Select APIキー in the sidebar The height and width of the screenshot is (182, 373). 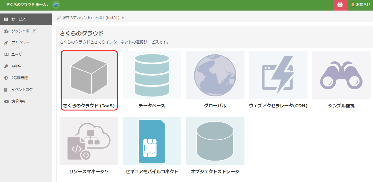click(26, 66)
